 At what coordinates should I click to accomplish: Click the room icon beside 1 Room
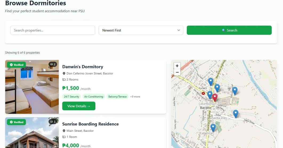[x=64, y=137]
